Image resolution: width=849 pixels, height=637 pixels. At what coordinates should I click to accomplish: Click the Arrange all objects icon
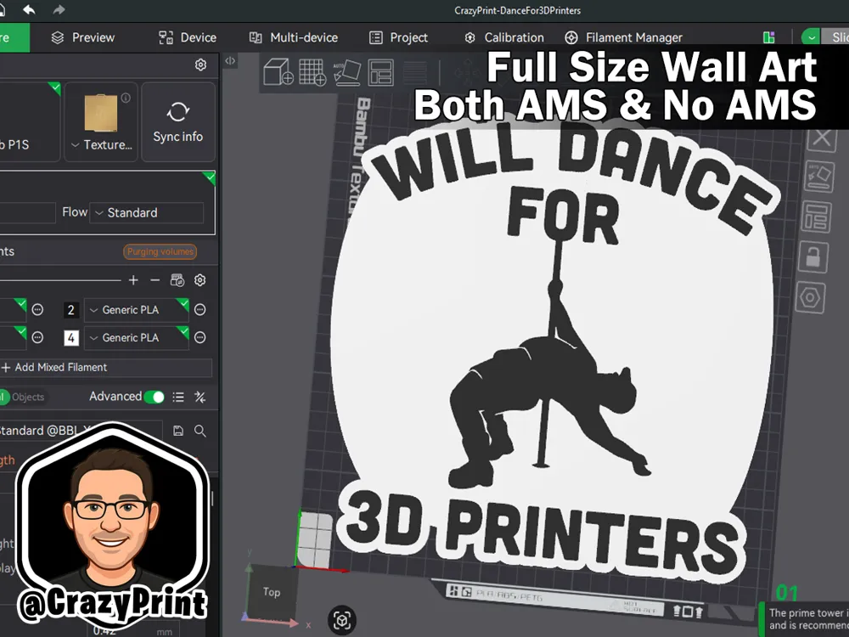point(380,72)
